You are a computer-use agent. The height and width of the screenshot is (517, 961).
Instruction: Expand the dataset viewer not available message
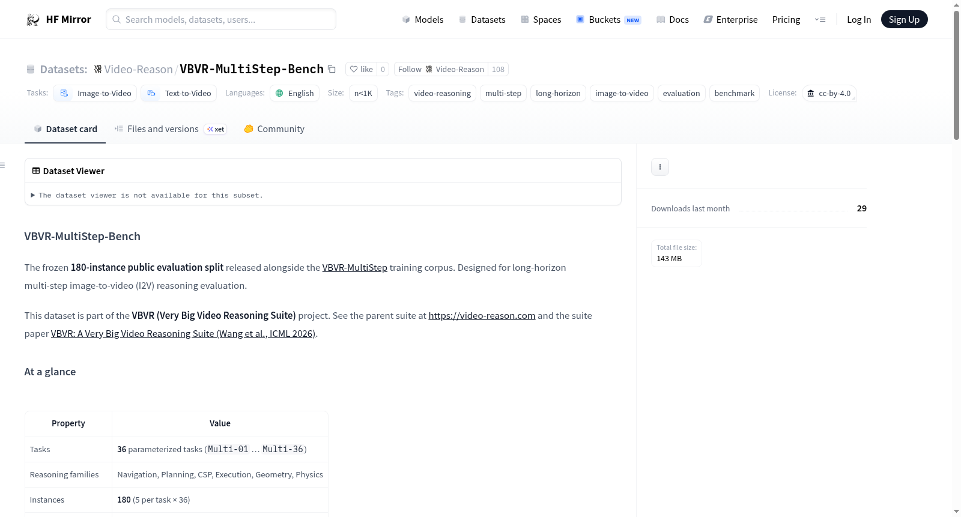(x=147, y=195)
